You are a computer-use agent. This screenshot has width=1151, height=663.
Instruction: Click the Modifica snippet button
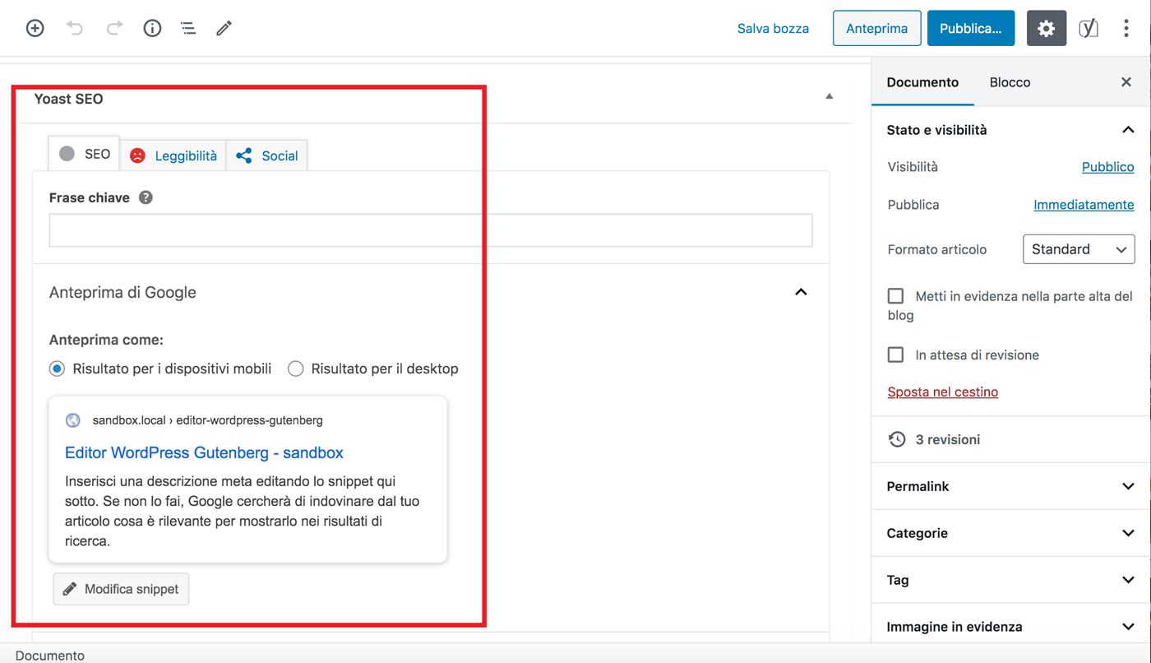(121, 589)
